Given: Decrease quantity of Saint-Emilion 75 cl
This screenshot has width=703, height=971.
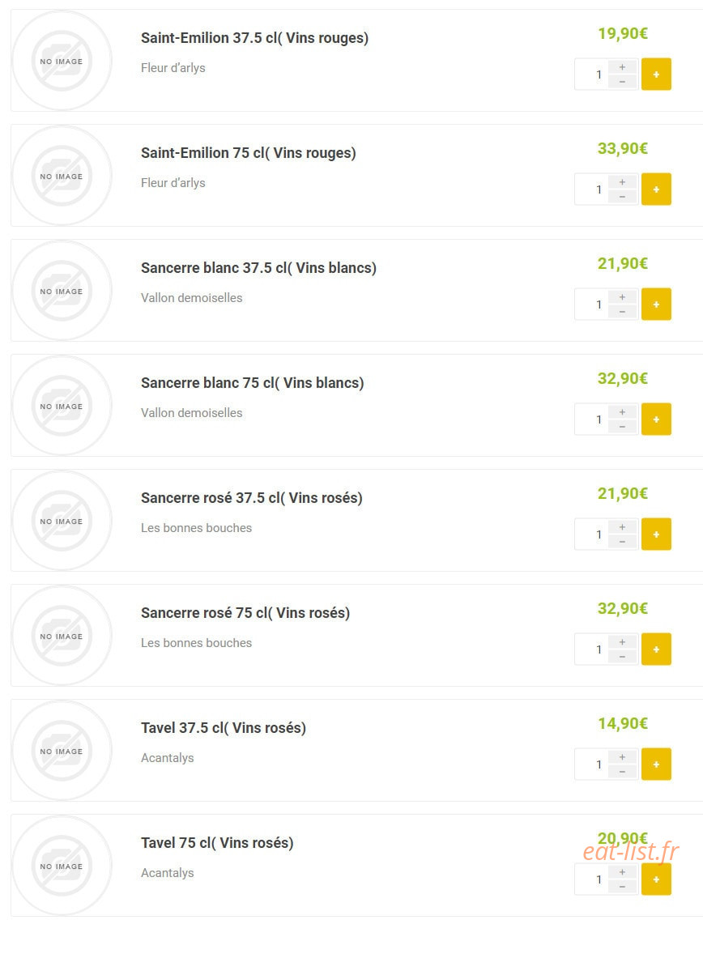Looking at the screenshot, I should [x=623, y=197].
